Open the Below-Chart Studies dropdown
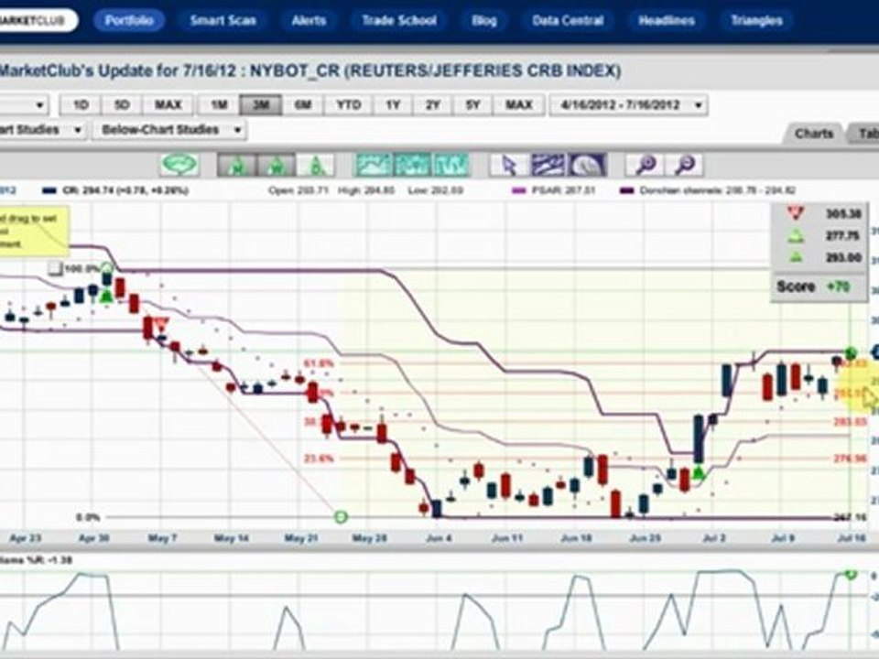The image size is (879, 659). point(169,130)
